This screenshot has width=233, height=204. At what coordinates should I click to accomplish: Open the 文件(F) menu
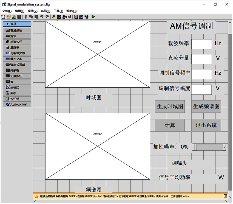7,11
